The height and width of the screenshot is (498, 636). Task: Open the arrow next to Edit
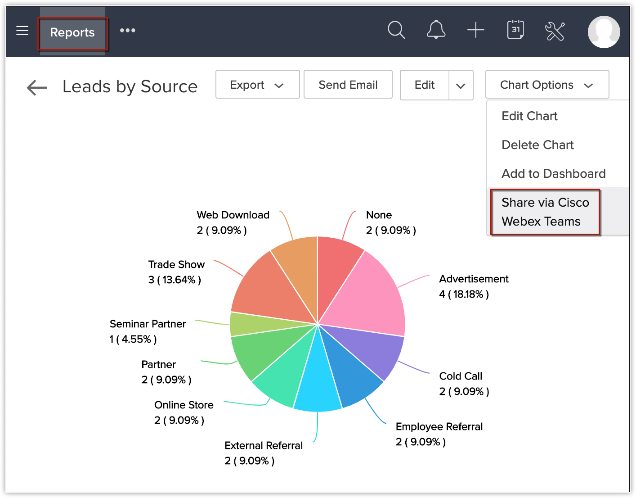[461, 86]
